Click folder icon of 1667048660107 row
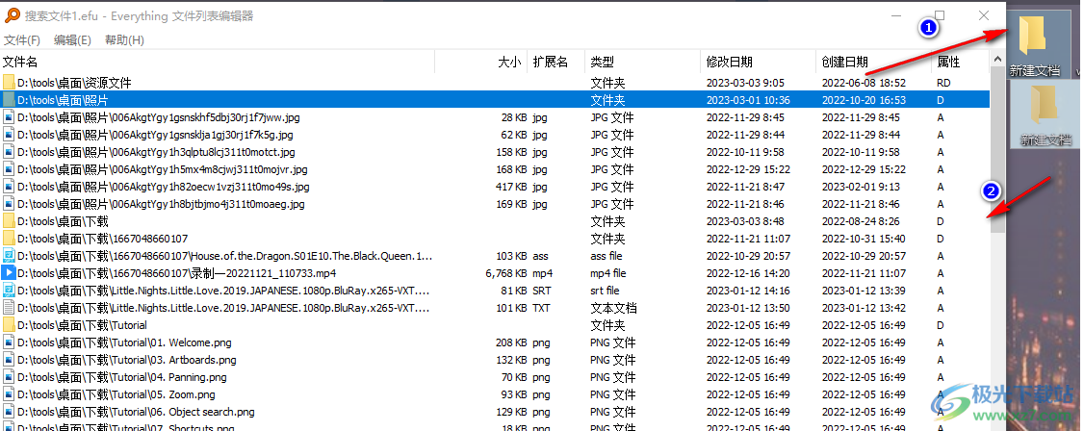This screenshot has height=431, width=1084. tap(9, 239)
